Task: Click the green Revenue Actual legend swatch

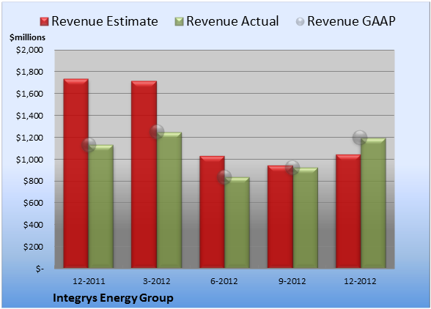Action: [179, 22]
